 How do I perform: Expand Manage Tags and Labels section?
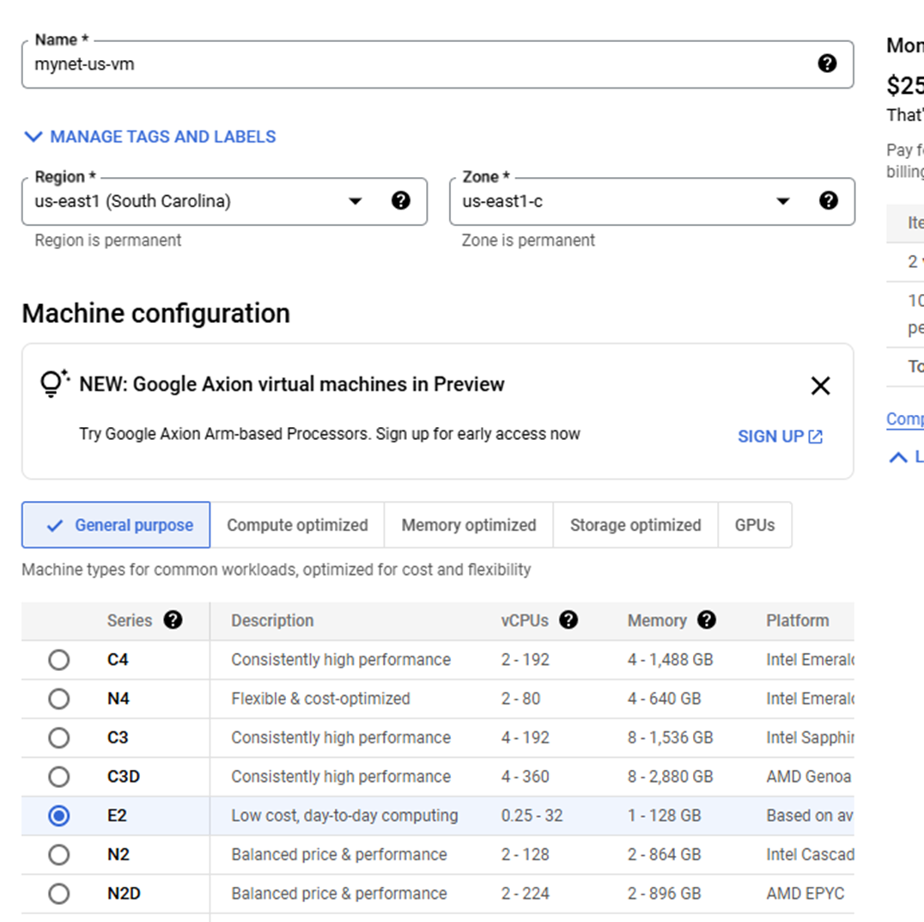[149, 137]
